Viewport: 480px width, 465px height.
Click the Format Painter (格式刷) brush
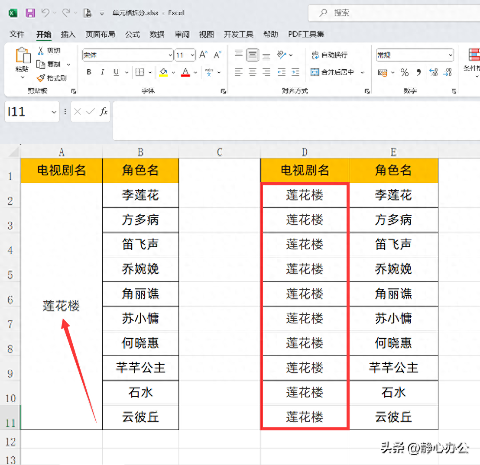[41, 78]
